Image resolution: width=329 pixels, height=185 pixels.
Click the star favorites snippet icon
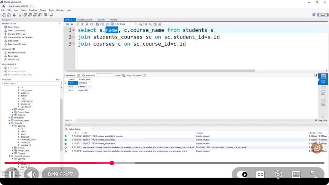pyautogui.click(x=140, y=24)
